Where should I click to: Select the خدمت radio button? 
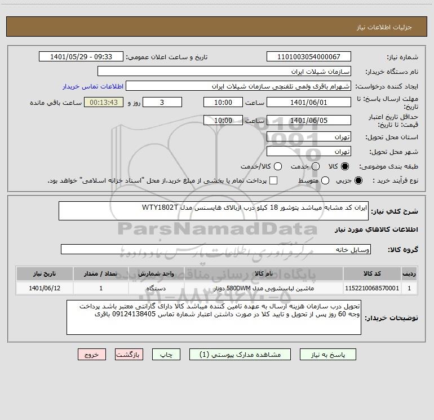click(316, 166)
